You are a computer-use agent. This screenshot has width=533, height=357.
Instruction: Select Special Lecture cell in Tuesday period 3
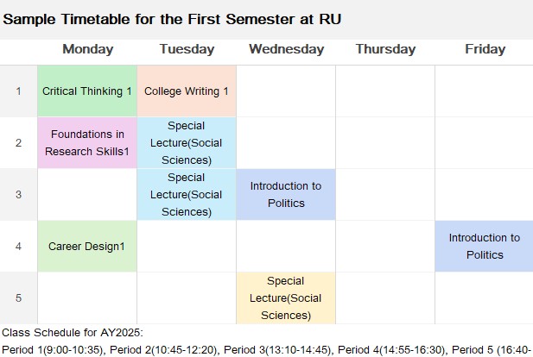pyautogui.click(x=187, y=194)
